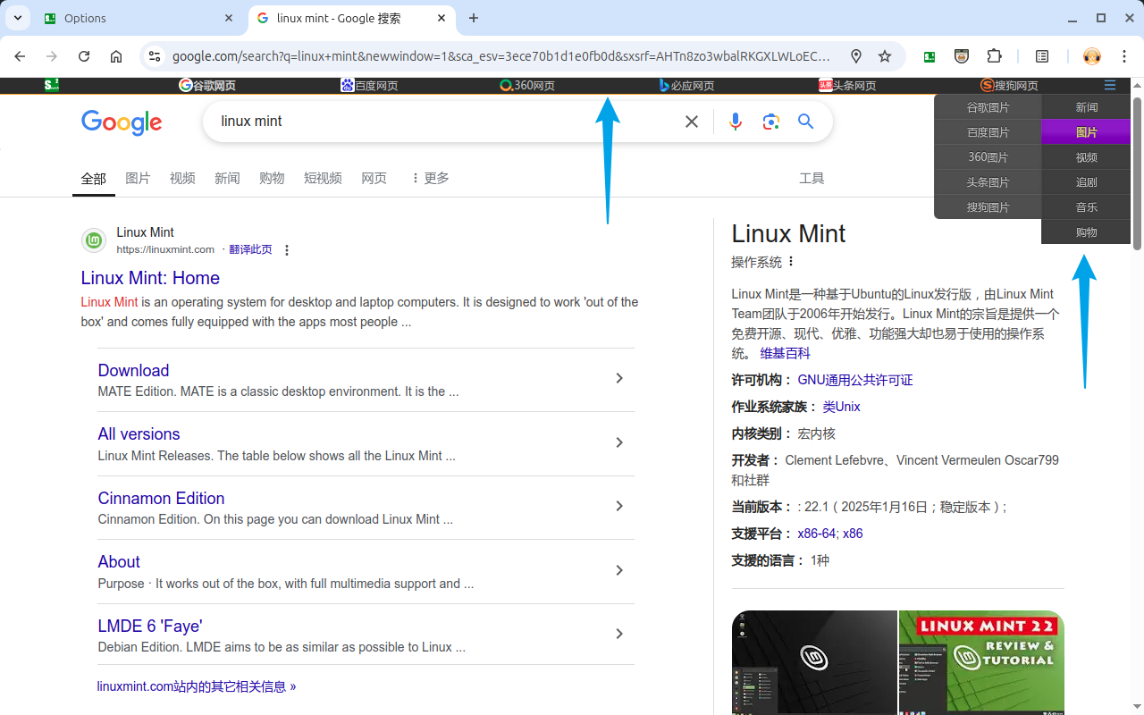Screen dimensions: 1144x715
Task: Open the side panel icon
Action: tap(1042, 56)
